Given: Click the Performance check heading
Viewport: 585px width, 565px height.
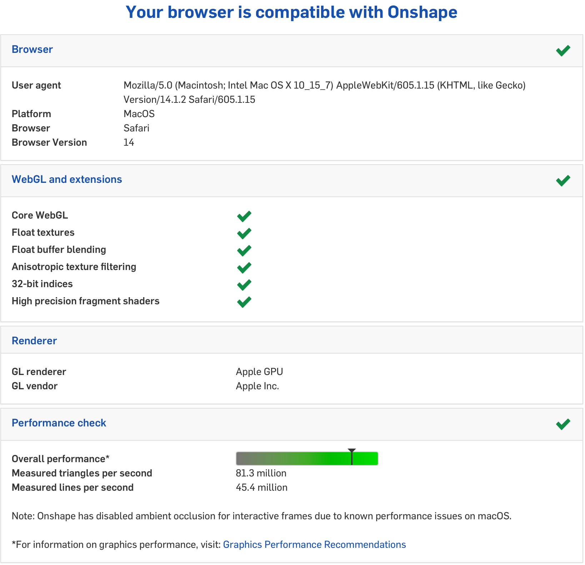Looking at the screenshot, I should [x=59, y=423].
